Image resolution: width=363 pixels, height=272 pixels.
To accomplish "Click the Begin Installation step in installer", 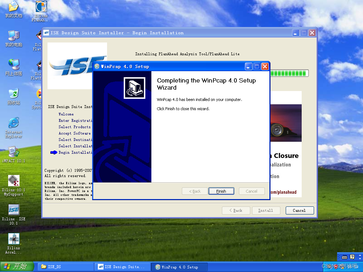I will tap(75, 152).
